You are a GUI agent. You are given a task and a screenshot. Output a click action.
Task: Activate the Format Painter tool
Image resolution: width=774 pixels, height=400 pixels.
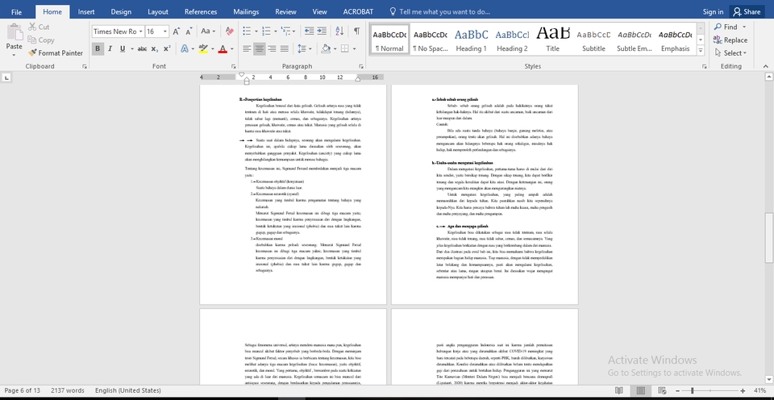56,53
